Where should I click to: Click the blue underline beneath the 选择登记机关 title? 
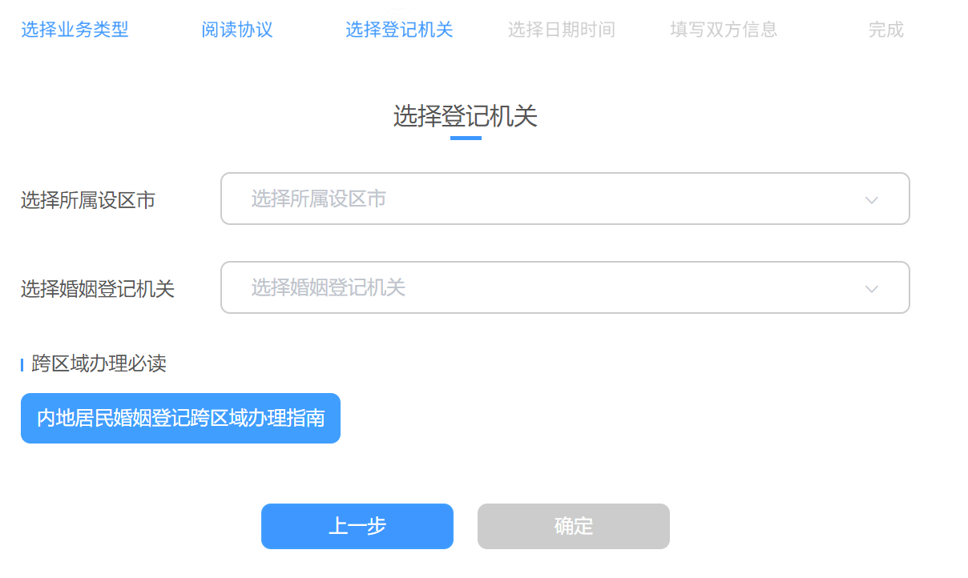pos(466,138)
